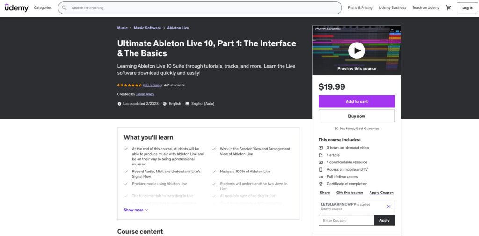Click the Add to cart button

click(356, 101)
